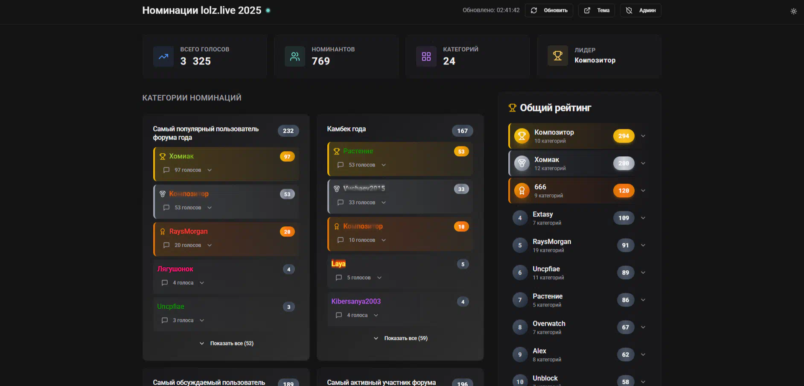Show all 59 nominees in Камбек года
Image resolution: width=804 pixels, height=386 pixels.
pos(401,338)
